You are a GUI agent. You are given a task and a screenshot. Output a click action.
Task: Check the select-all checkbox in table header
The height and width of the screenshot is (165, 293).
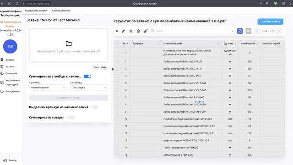pos(117,44)
